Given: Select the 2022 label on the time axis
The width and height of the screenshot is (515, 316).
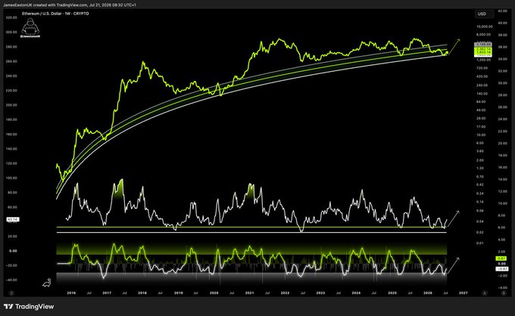Looking at the screenshot, I should click(285, 293).
